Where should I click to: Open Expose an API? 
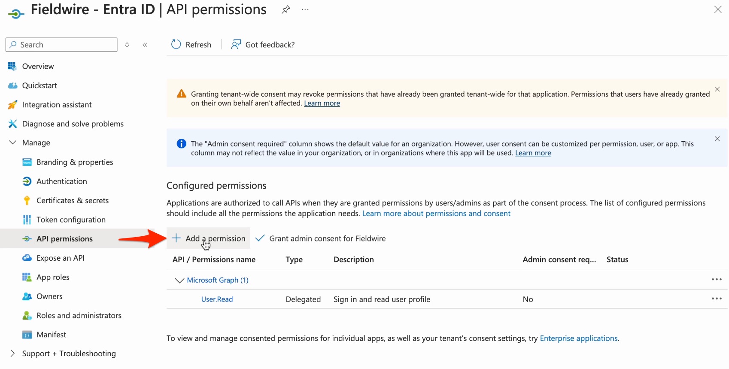[x=61, y=258]
